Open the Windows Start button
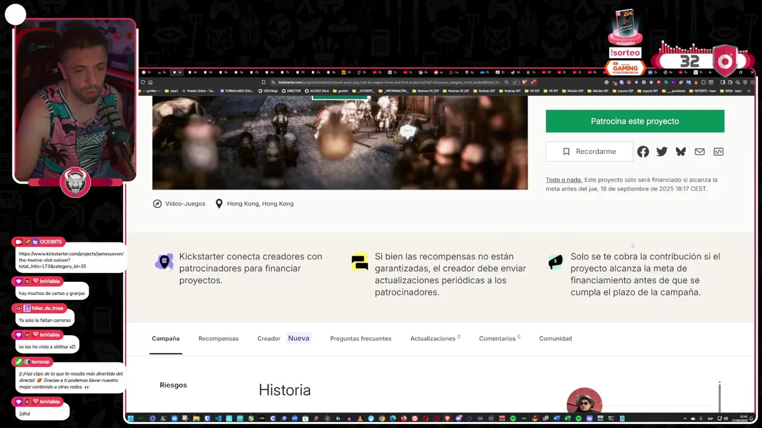Screen dimensions: 762x428 coord(130,418)
